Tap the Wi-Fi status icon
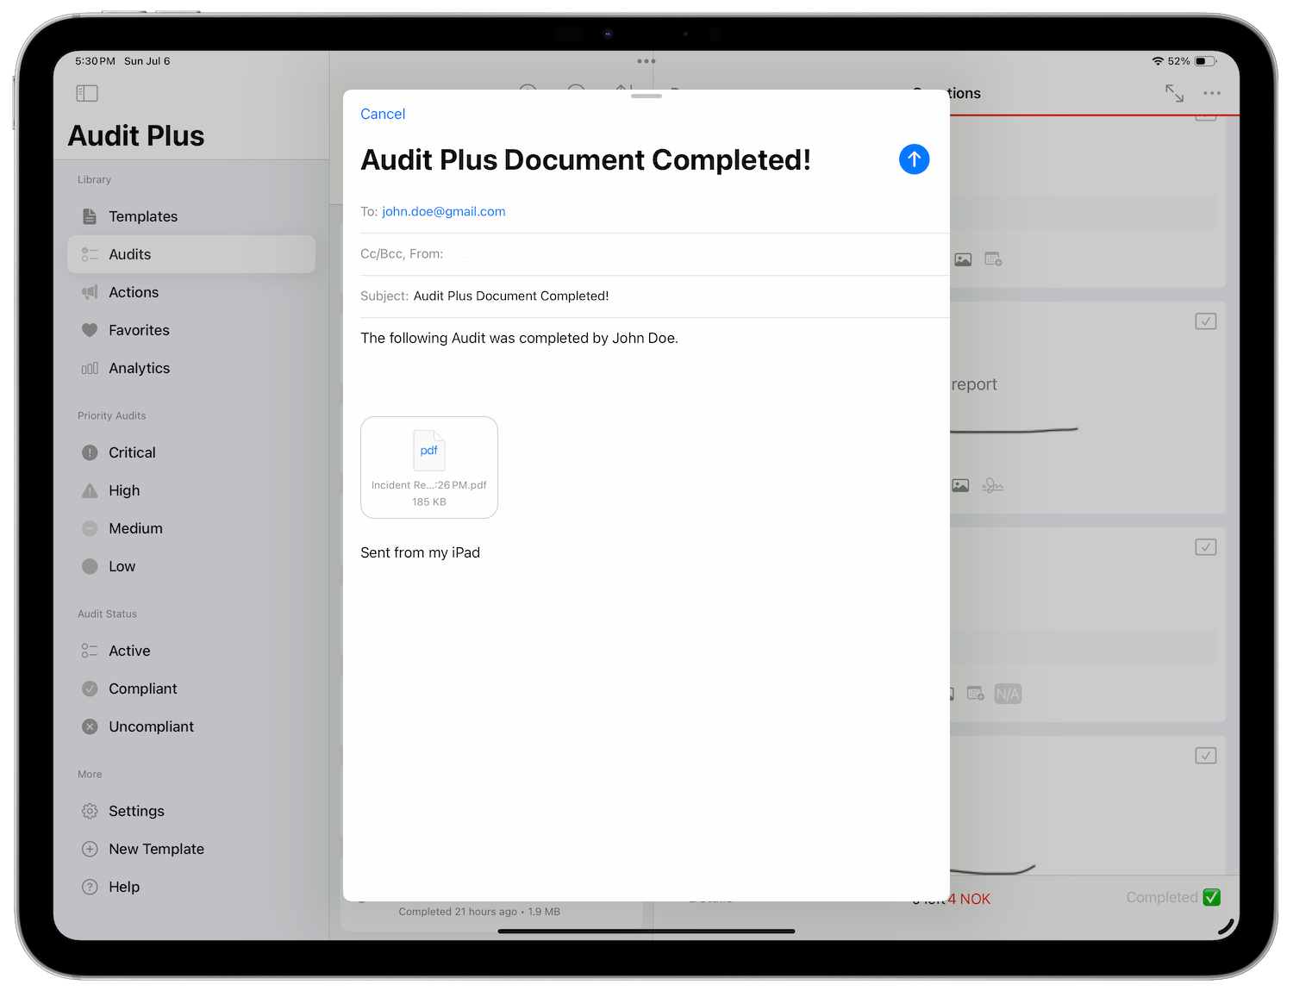The height and width of the screenshot is (991, 1293). tap(1158, 61)
